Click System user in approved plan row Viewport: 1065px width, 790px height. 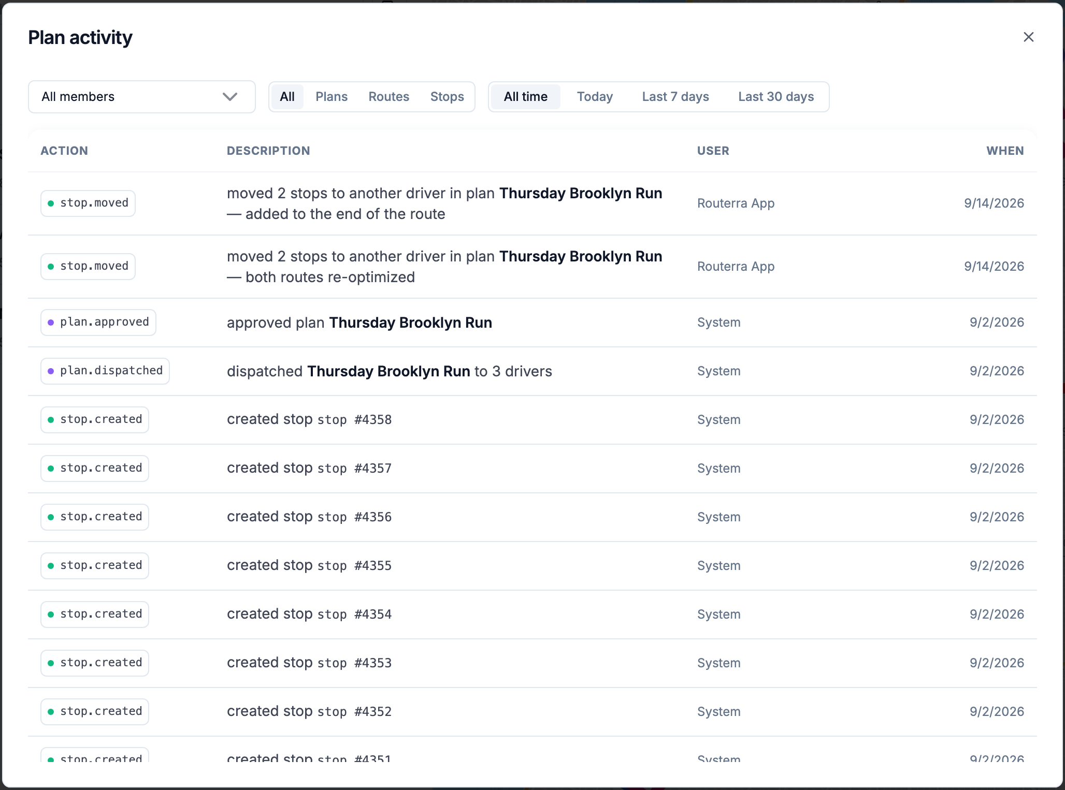(x=718, y=323)
